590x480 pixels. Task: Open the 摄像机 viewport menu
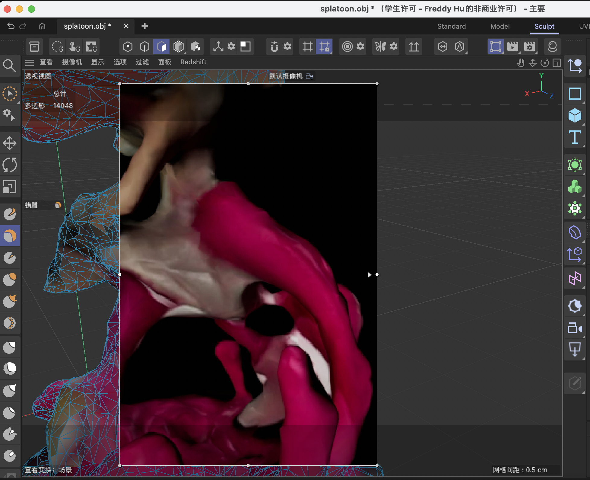coord(72,62)
